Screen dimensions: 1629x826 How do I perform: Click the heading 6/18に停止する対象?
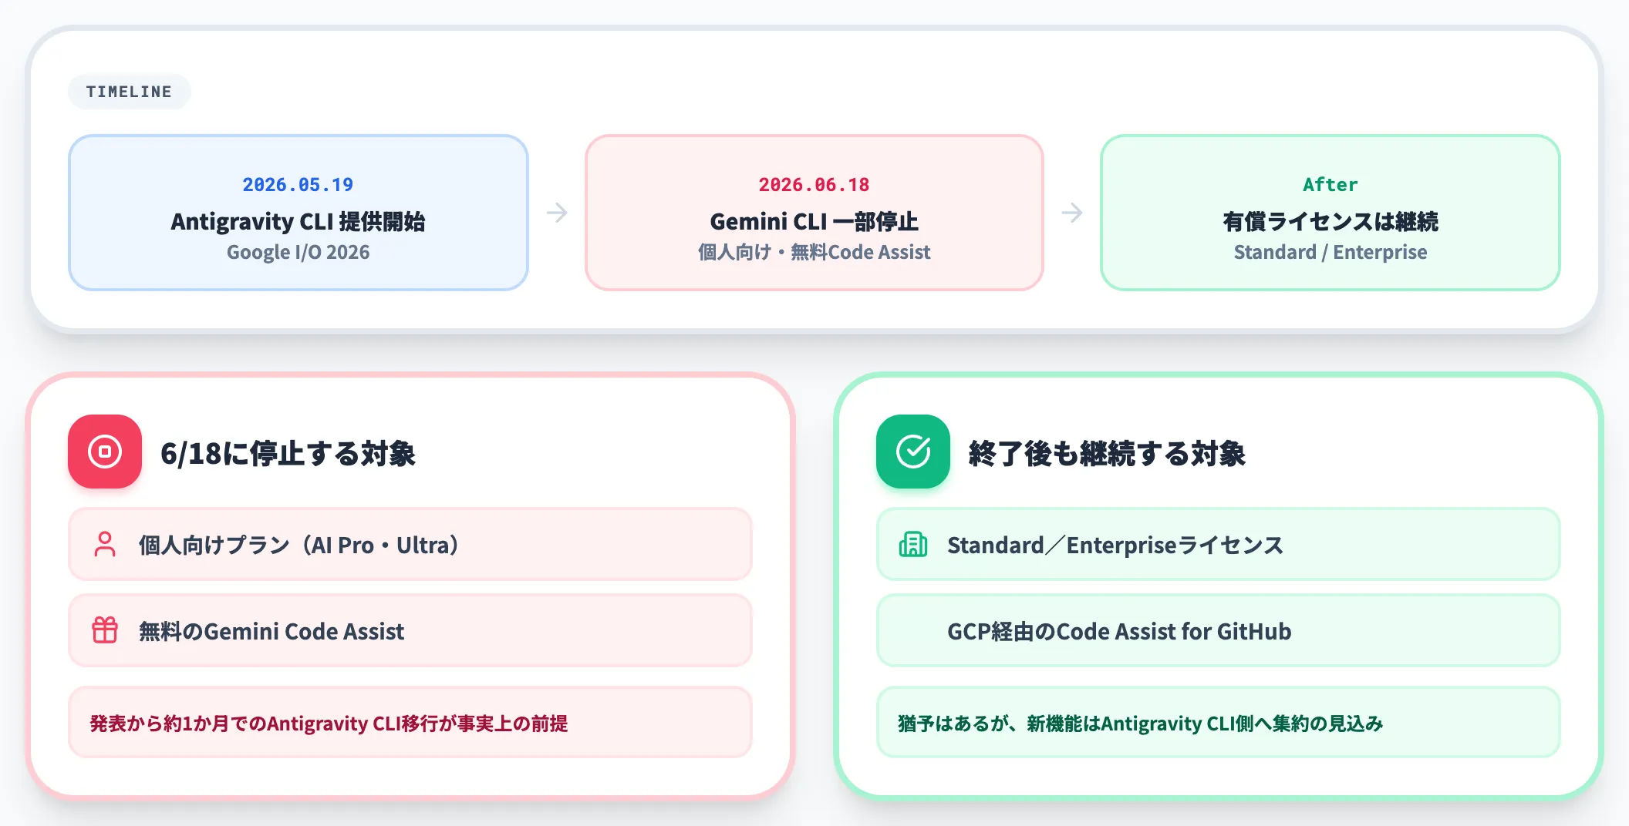288,453
